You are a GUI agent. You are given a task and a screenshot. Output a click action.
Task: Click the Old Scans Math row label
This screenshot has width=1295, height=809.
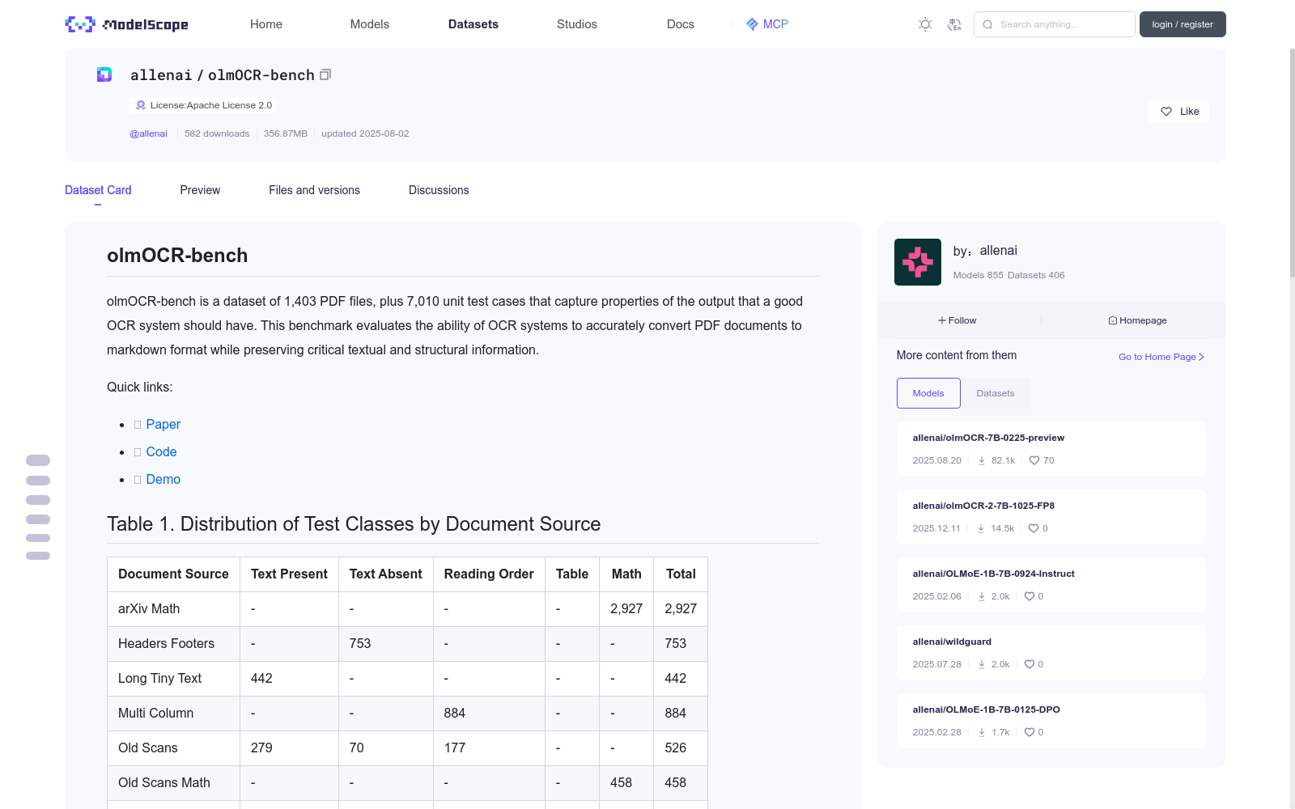pos(164,783)
